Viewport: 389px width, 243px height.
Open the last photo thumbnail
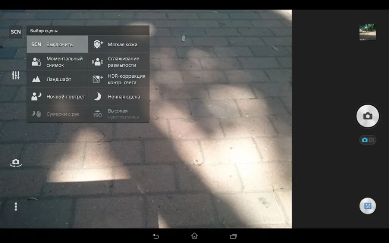click(367, 32)
